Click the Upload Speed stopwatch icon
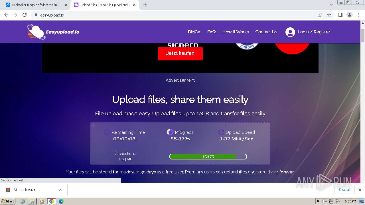Screen dimensions: 365x205 pyautogui.click(x=221, y=132)
